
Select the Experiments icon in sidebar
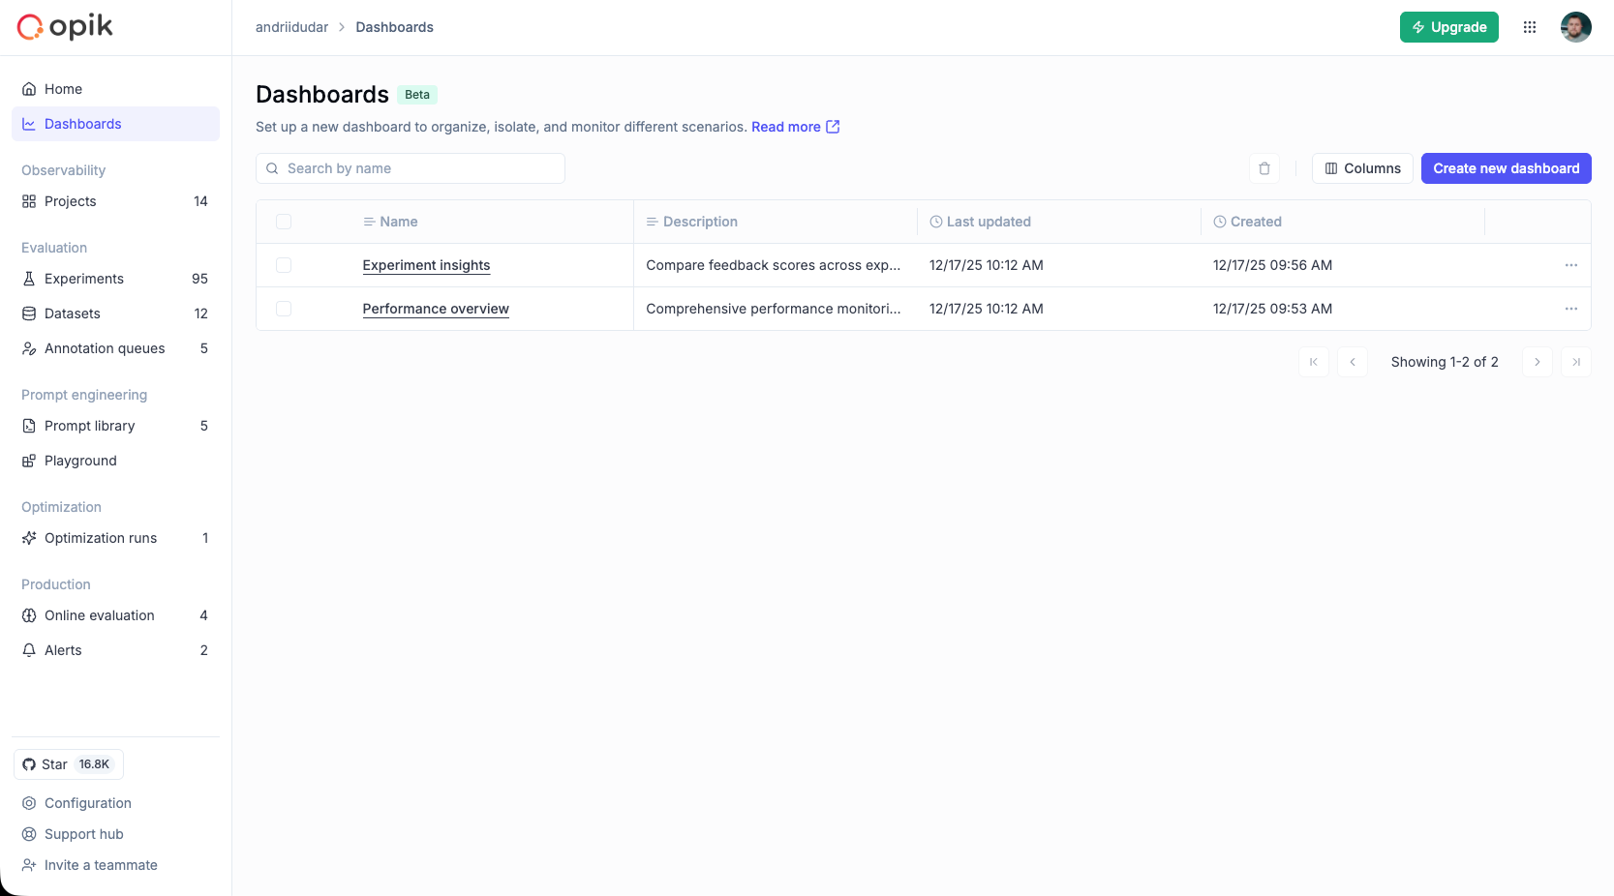coord(29,279)
